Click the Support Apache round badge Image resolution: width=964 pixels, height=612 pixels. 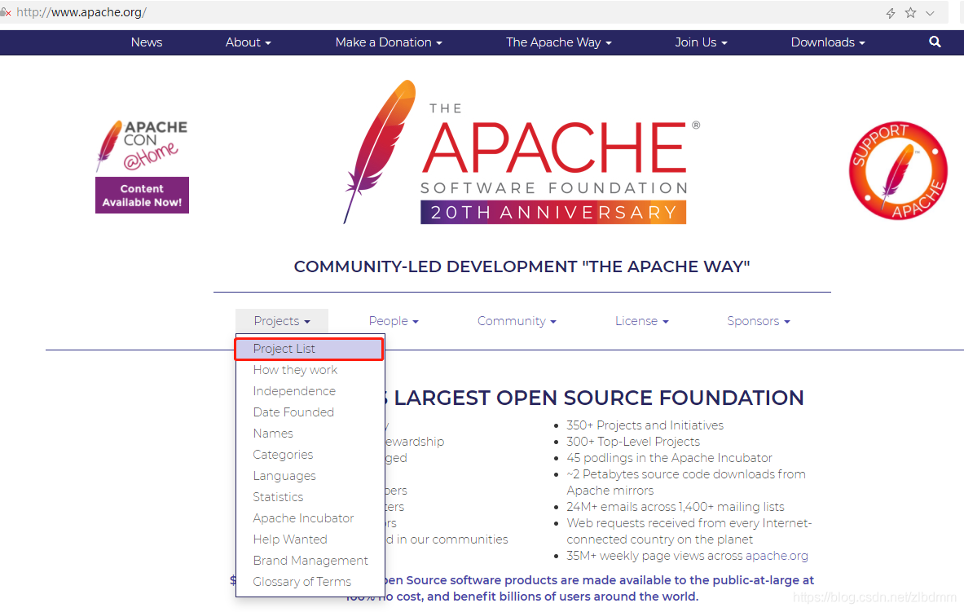tap(898, 170)
